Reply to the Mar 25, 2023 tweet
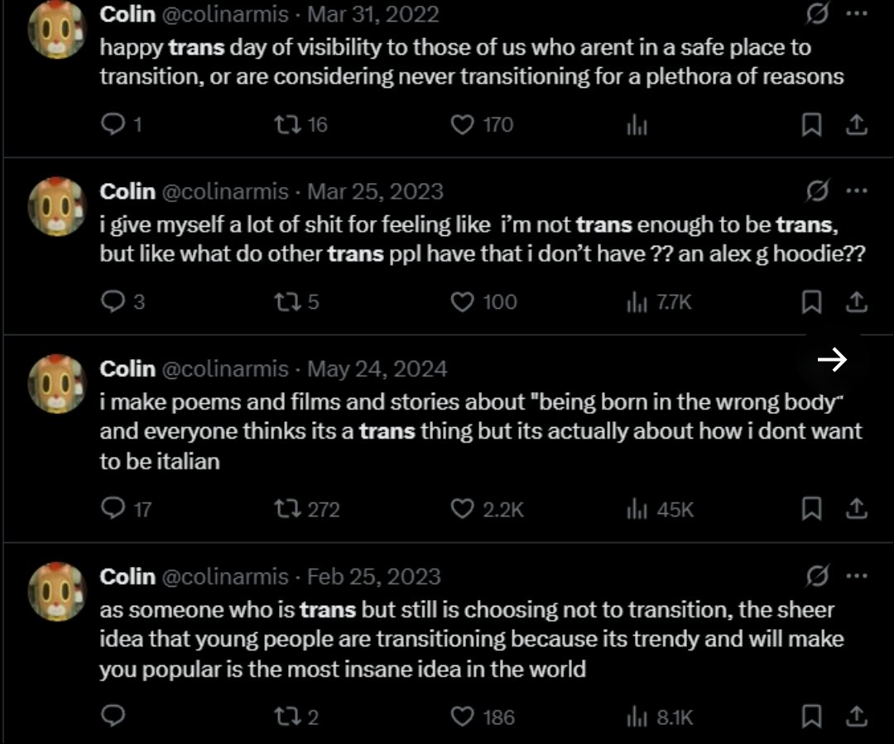This screenshot has height=744, width=894. tap(123, 301)
